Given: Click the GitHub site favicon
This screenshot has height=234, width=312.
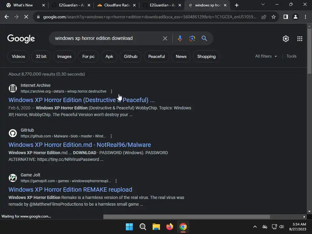Looking at the screenshot, I should tap(13, 133).
